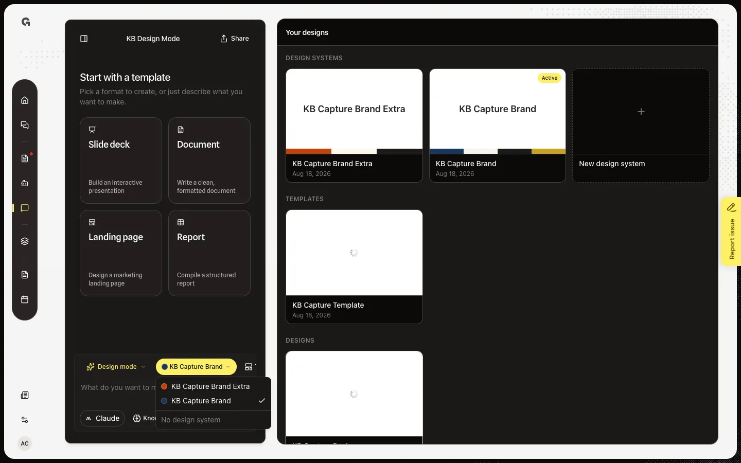Select the highlighted yellow chat bubble sidebar icon
Image resolution: width=741 pixels, height=463 pixels.
[25, 208]
